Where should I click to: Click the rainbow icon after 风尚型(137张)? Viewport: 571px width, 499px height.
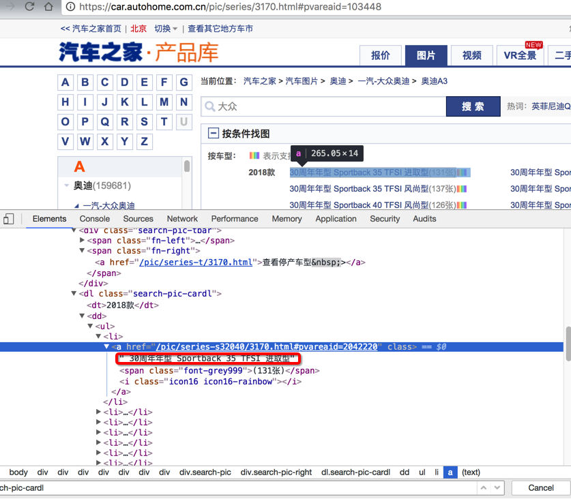pyautogui.click(x=462, y=189)
